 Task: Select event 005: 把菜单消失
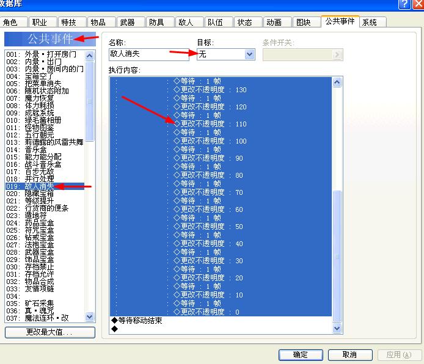point(45,84)
